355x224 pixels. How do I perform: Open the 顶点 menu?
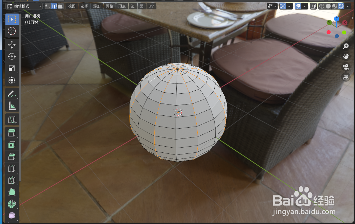pyautogui.click(x=122, y=6)
